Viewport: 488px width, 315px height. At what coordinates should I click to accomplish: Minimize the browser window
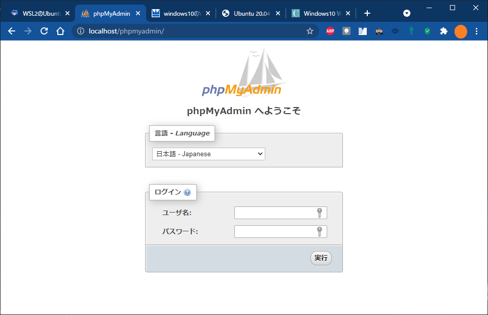(429, 8)
